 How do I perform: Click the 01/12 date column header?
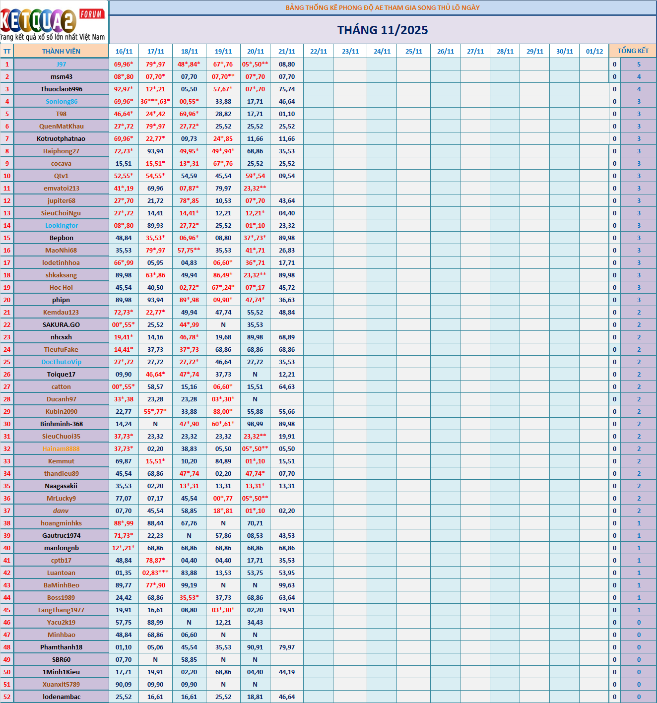click(594, 51)
